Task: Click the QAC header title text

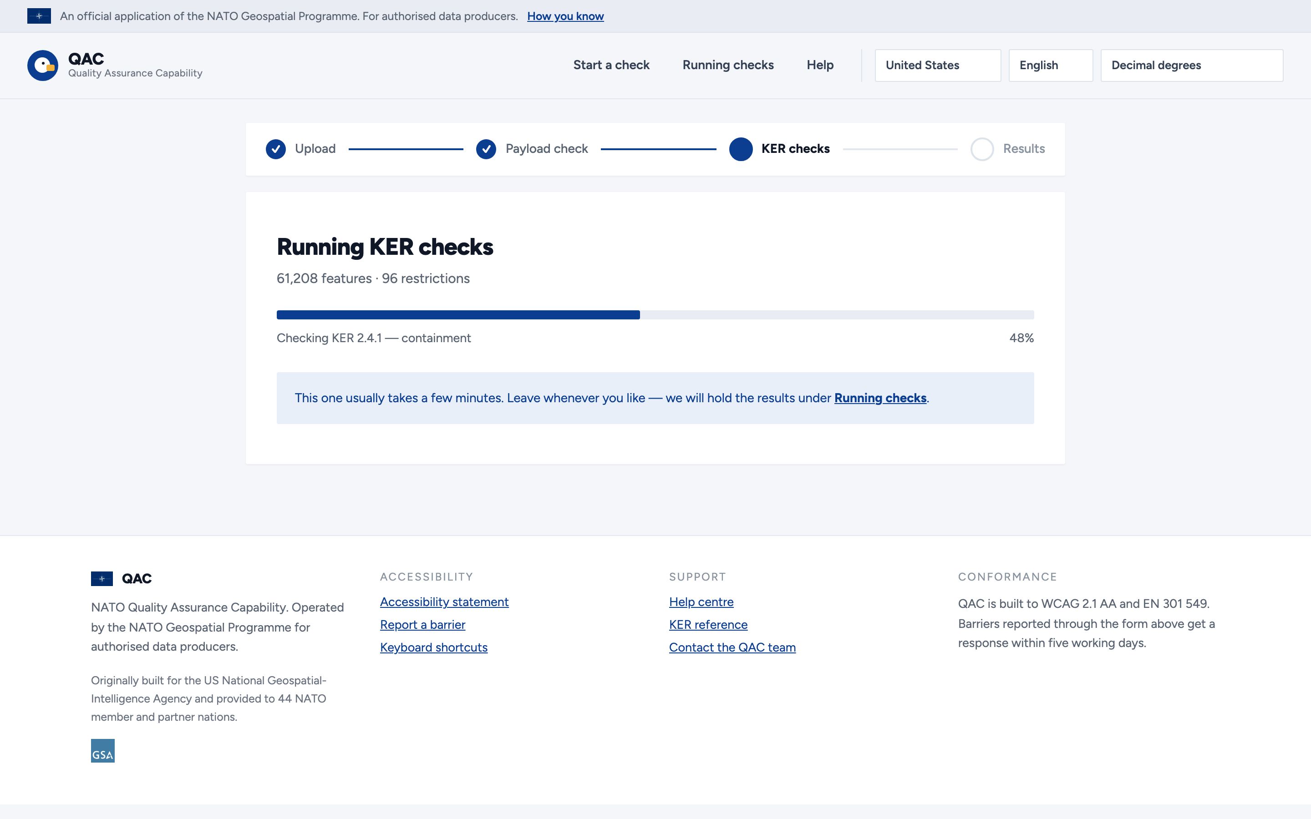Action: (86, 59)
